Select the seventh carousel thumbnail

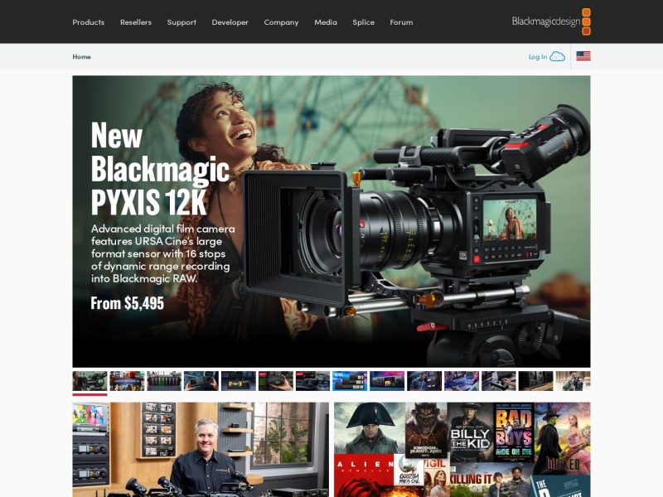coord(312,381)
